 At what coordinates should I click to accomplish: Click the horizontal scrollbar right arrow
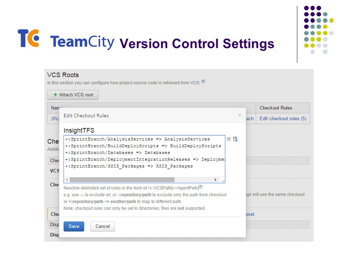coord(215,180)
